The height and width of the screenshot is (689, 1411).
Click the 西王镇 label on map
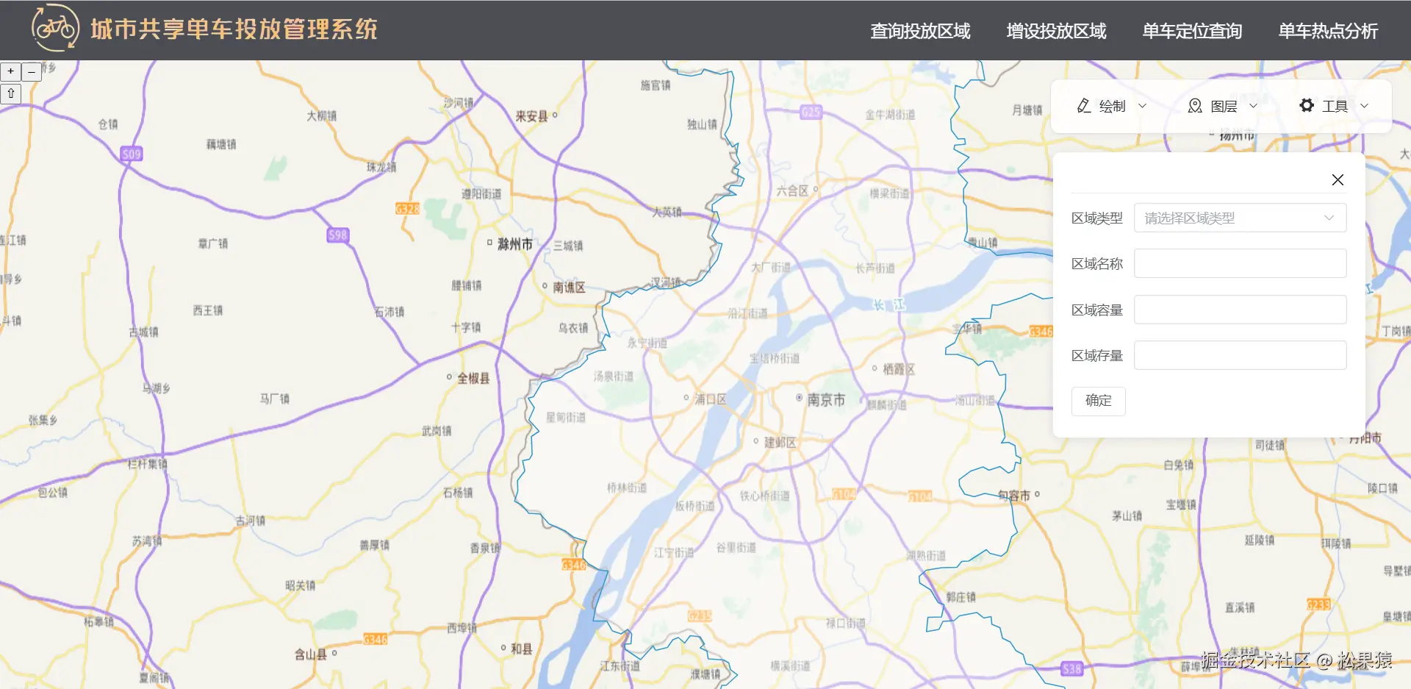(x=207, y=310)
